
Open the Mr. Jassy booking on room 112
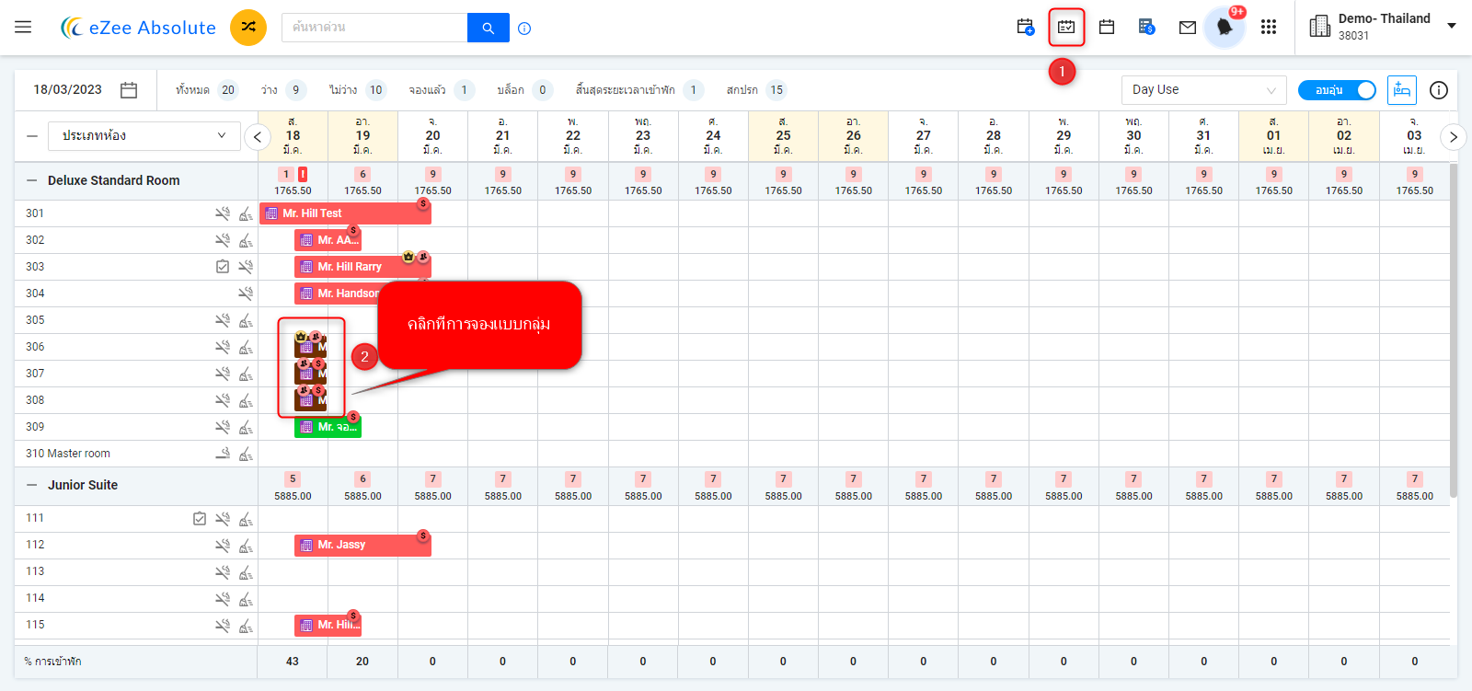[362, 546]
